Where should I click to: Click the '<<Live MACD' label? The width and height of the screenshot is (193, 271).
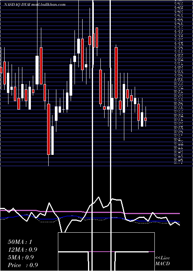click(x=163, y=261)
